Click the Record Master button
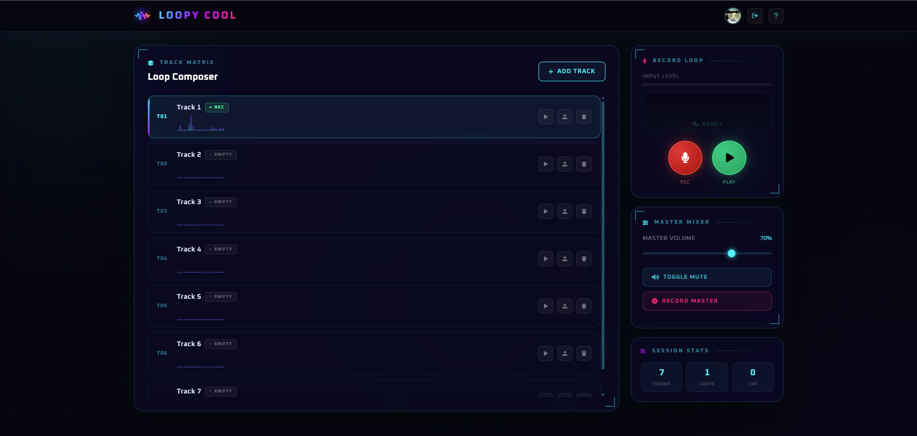The width and height of the screenshot is (917, 436). (x=707, y=301)
